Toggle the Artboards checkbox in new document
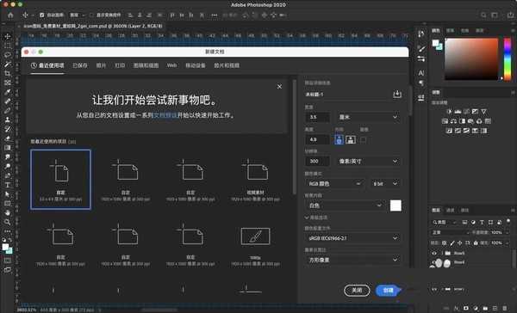 [363, 140]
